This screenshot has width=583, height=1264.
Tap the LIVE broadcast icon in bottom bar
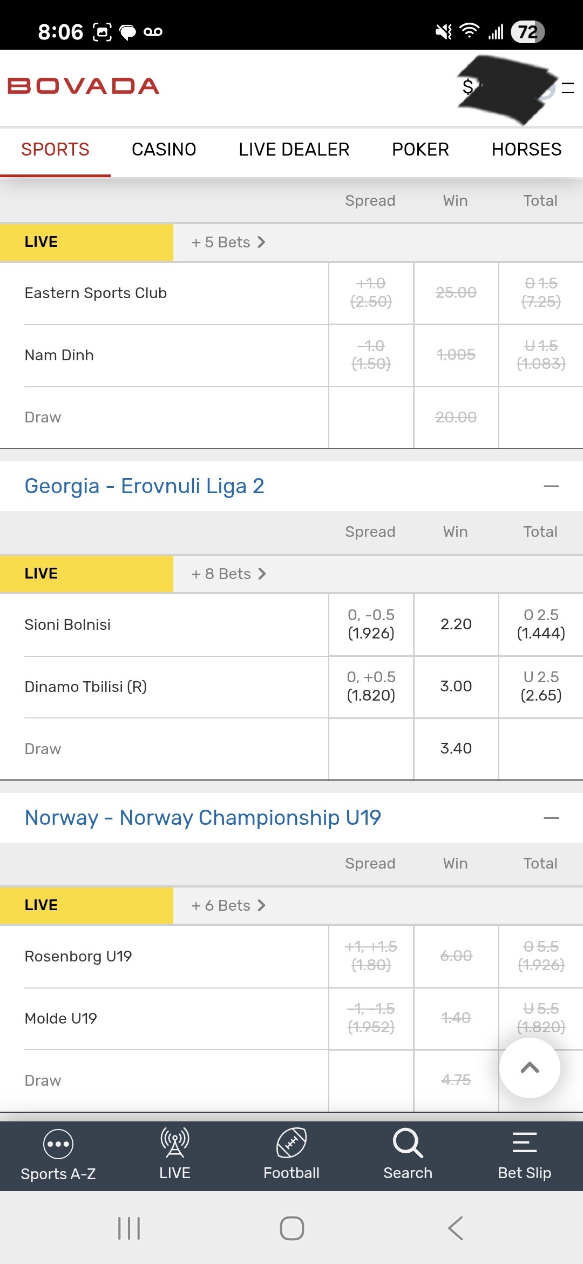pos(174,1143)
